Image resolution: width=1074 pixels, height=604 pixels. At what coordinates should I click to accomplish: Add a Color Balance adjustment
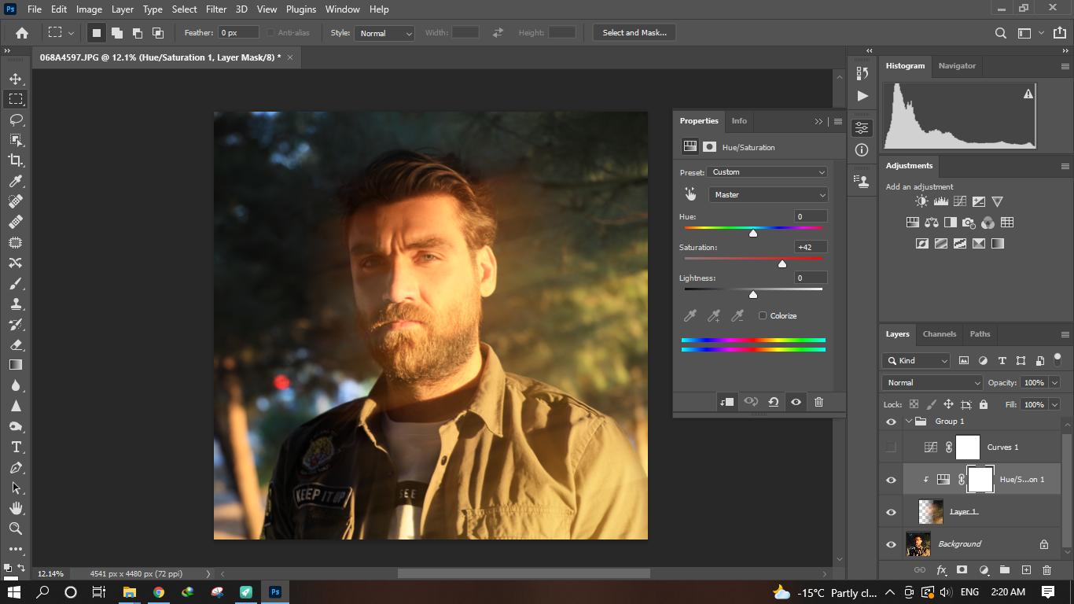[x=932, y=223]
